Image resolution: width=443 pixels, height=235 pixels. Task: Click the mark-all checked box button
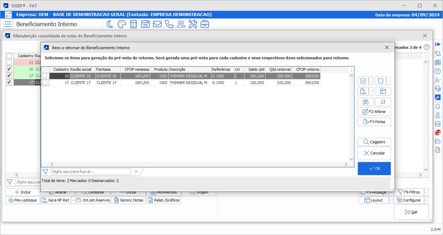click(363, 81)
